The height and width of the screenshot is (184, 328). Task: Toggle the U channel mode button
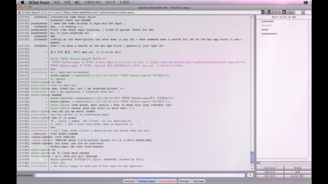tap(287, 12)
